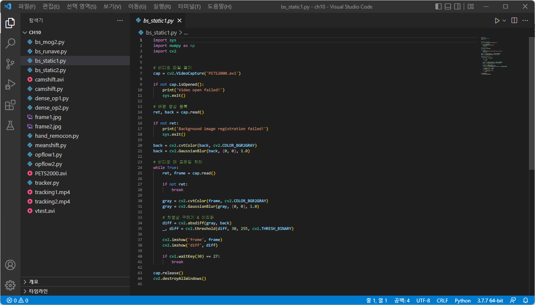Viewport: 535px width, 305px height.
Task: Open the Run and Debug view
Action: pos(10,84)
